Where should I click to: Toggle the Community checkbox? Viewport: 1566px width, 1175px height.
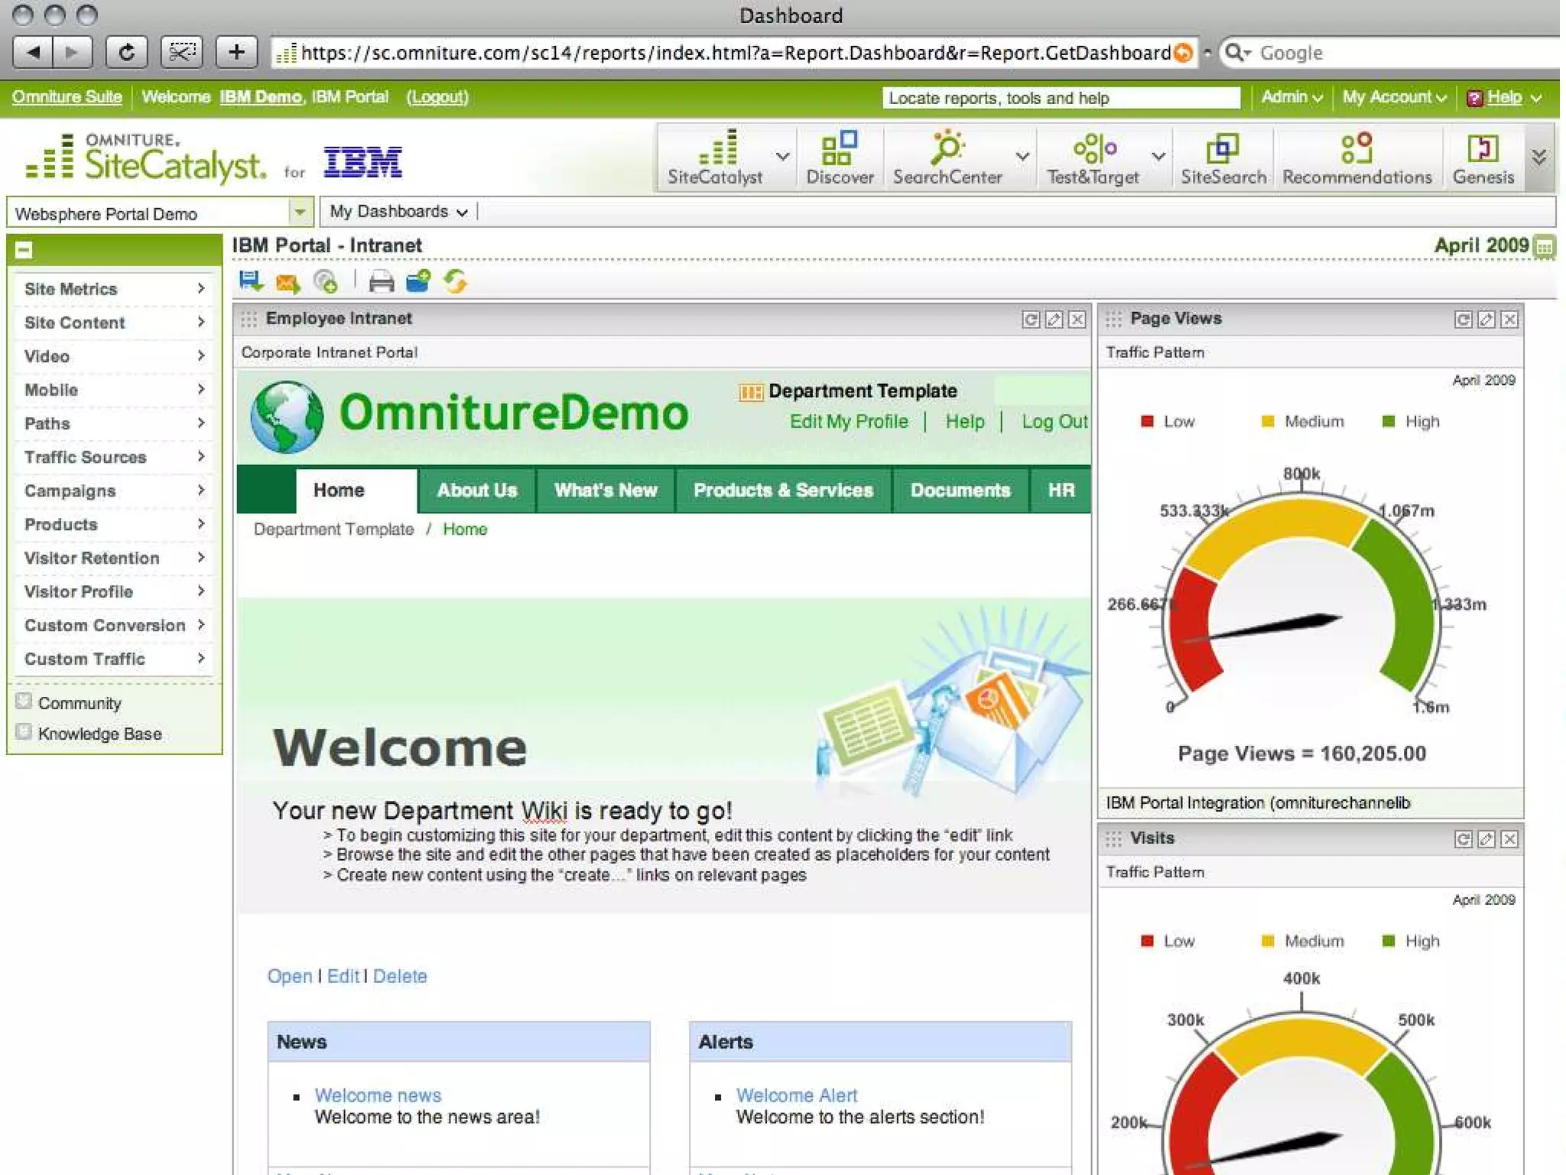(24, 701)
